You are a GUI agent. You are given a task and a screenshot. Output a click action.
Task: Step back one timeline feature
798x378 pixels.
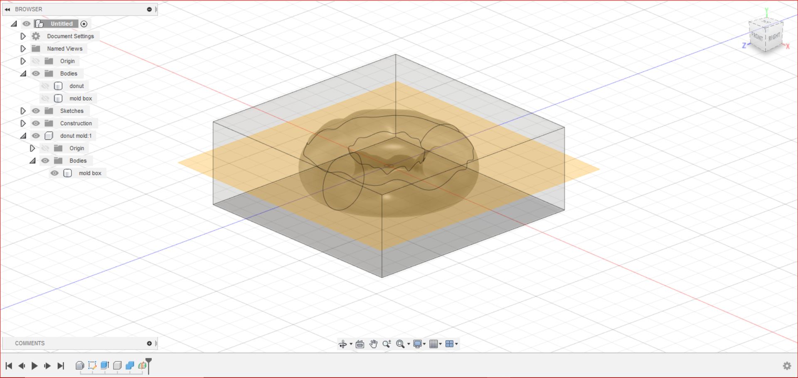tap(22, 366)
